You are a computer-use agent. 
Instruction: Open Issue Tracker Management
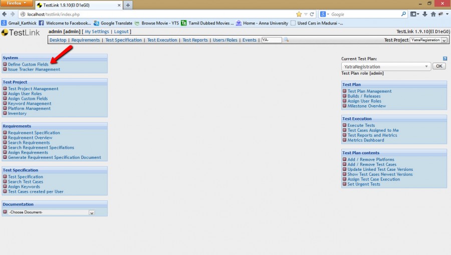34,69
